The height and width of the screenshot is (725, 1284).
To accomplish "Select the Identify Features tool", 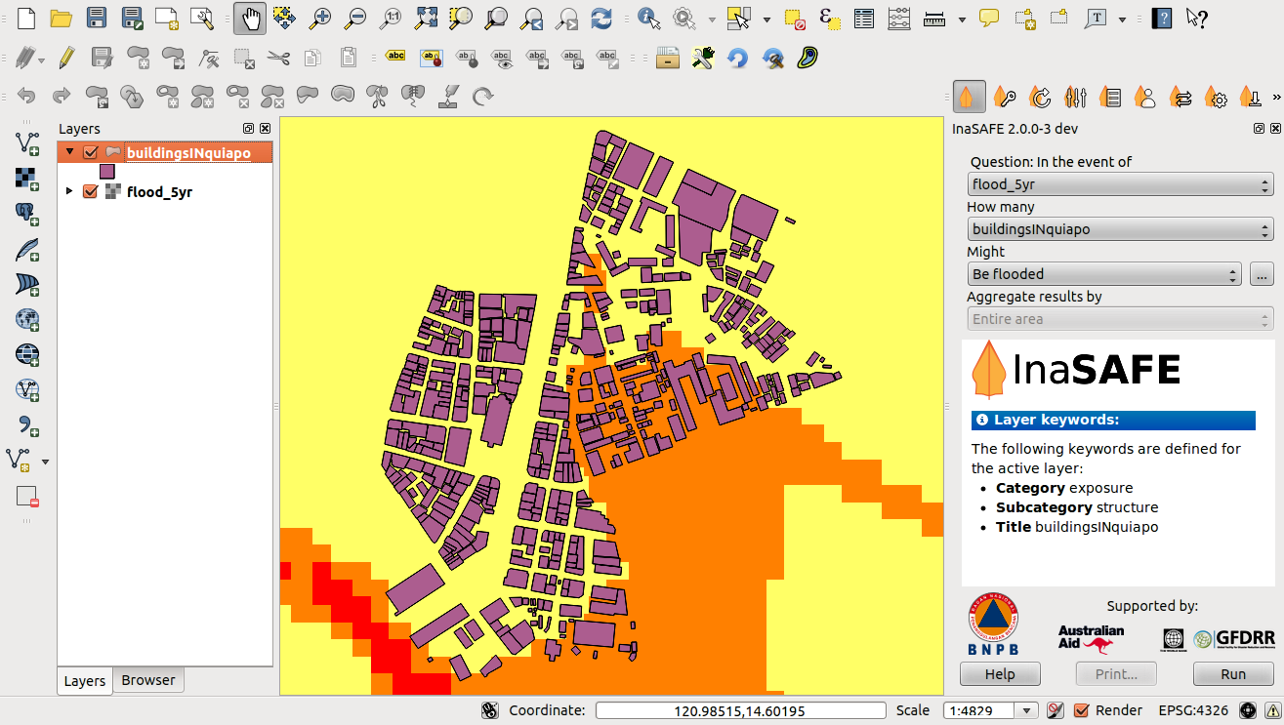I will [647, 18].
